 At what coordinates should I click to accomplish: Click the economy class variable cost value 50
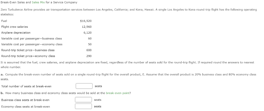(x=90, y=44)
